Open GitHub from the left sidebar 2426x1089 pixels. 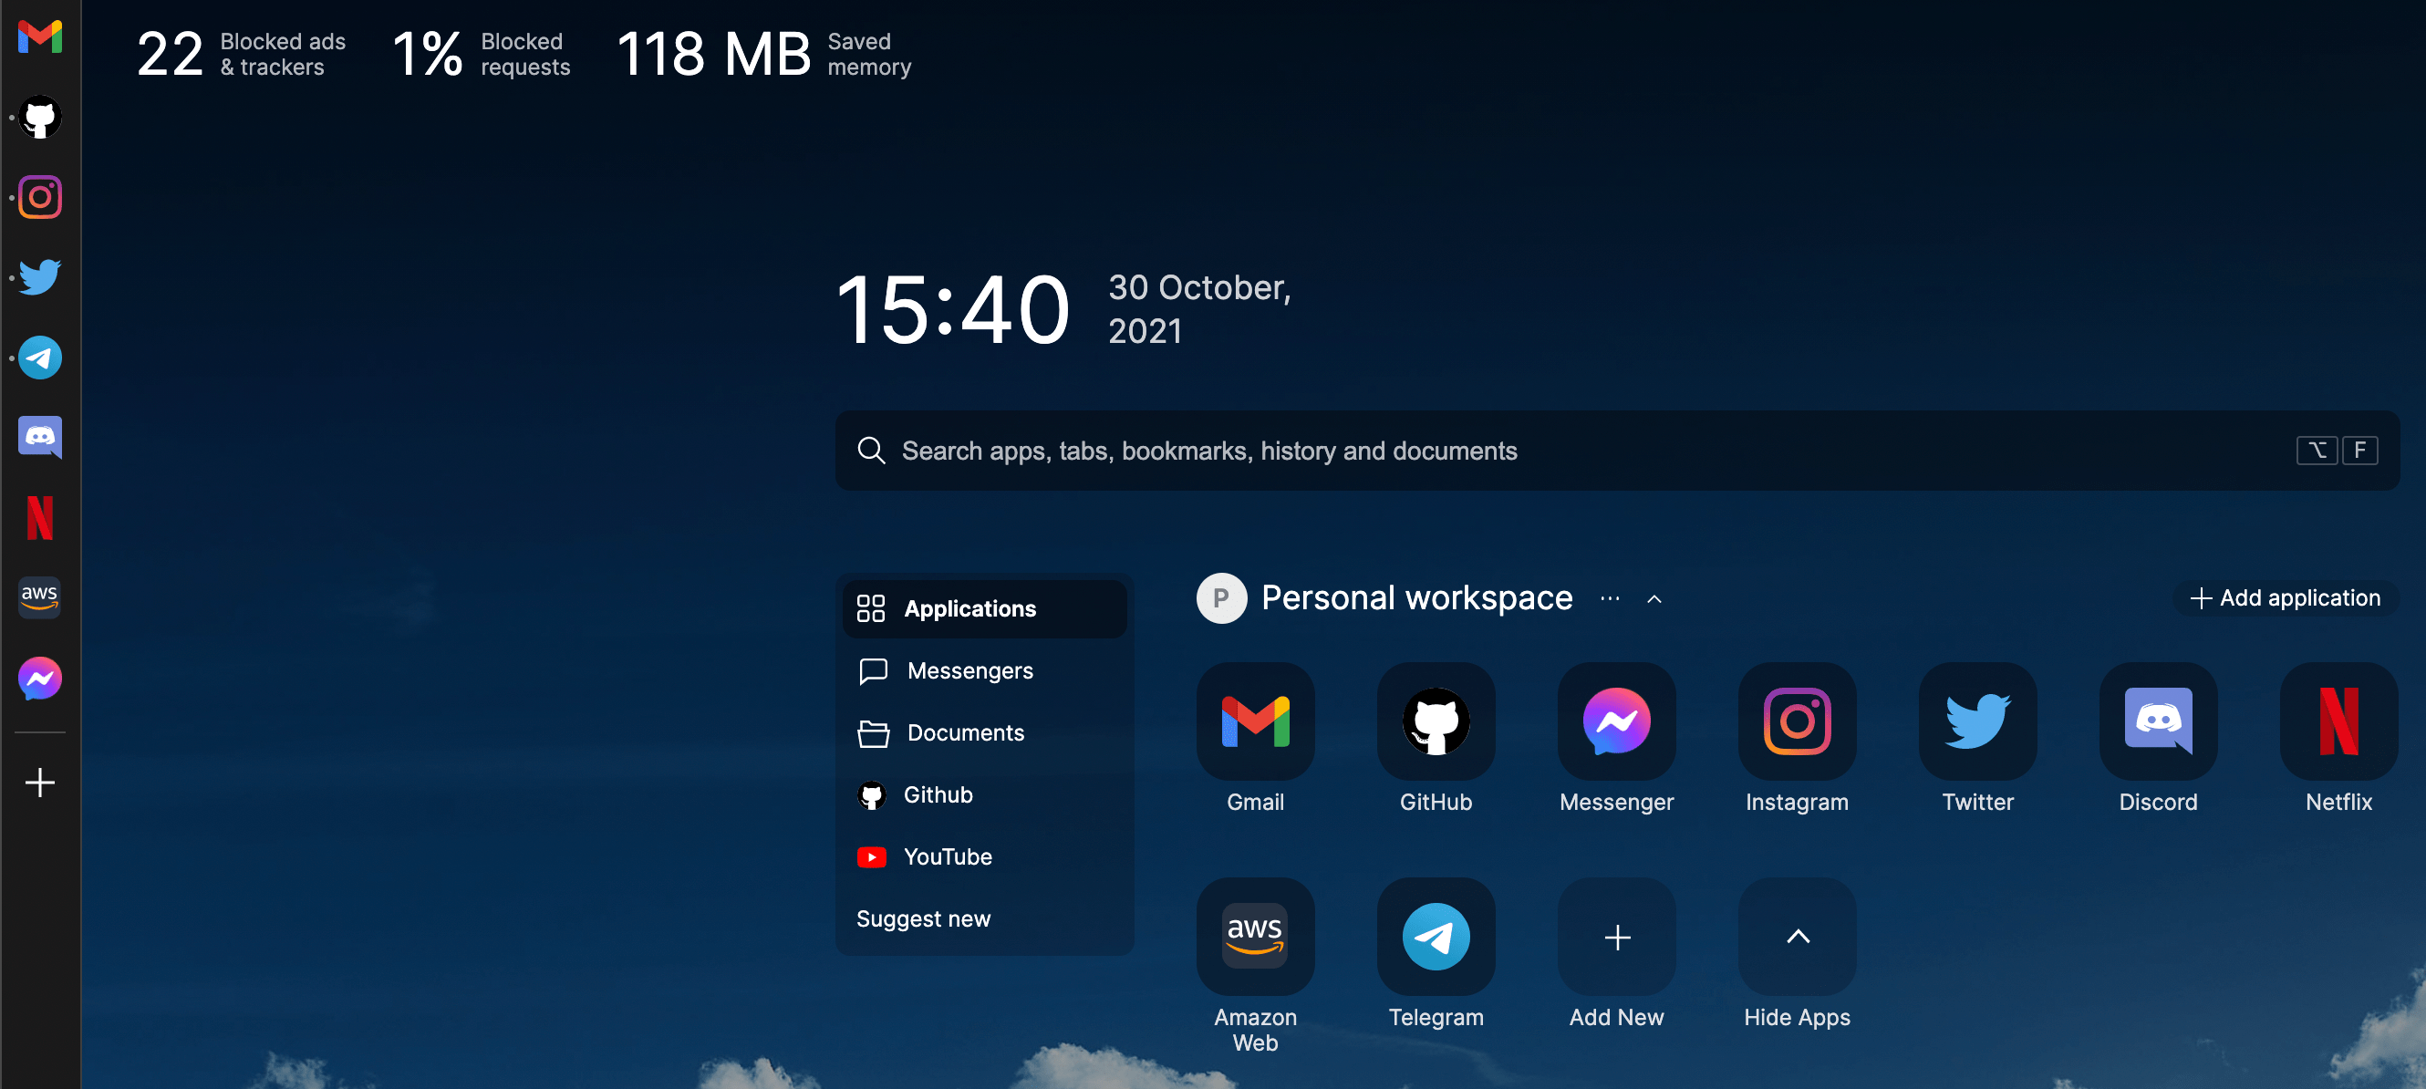coord(39,117)
